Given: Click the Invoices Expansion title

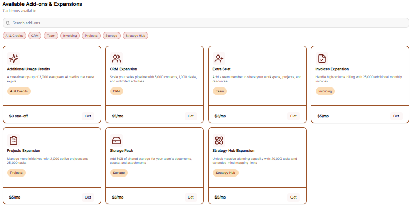Looking at the screenshot, I should click(x=332, y=69).
